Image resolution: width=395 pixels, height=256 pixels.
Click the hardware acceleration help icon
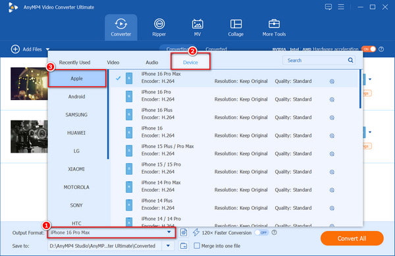(x=381, y=49)
